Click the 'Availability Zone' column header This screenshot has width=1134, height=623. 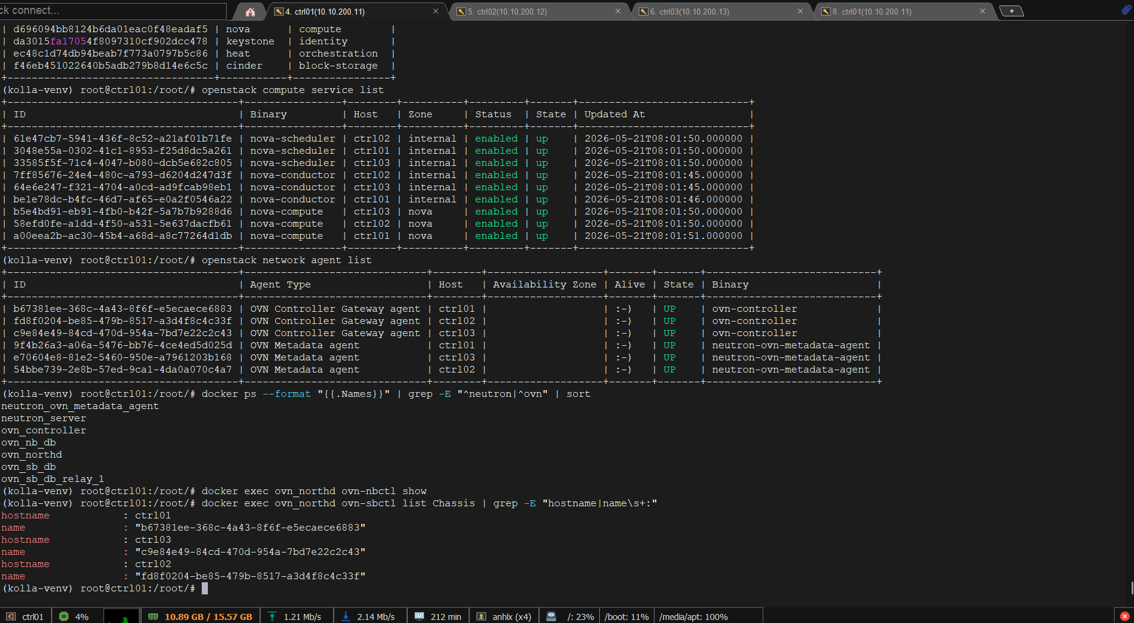click(545, 284)
